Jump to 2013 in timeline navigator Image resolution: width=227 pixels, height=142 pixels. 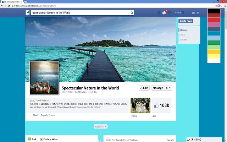(x=182, y=35)
